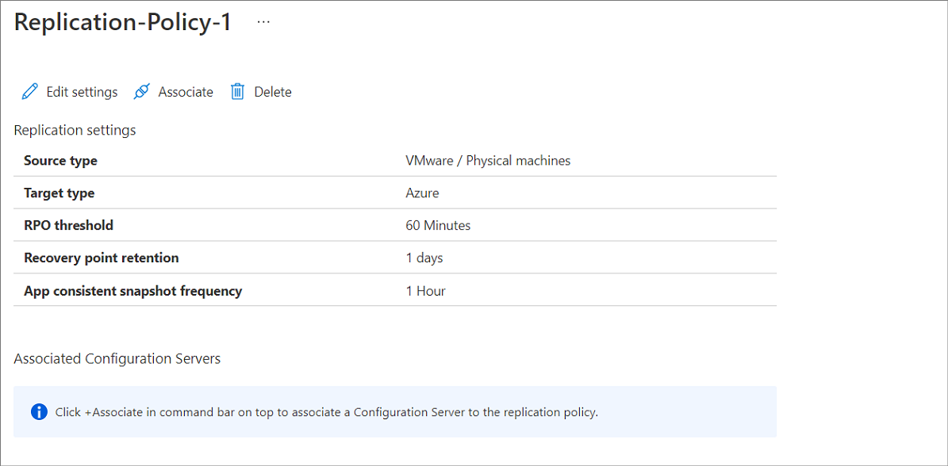The width and height of the screenshot is (948, 466).
Task: Click the Replication settings section heading
Action: 75,129
